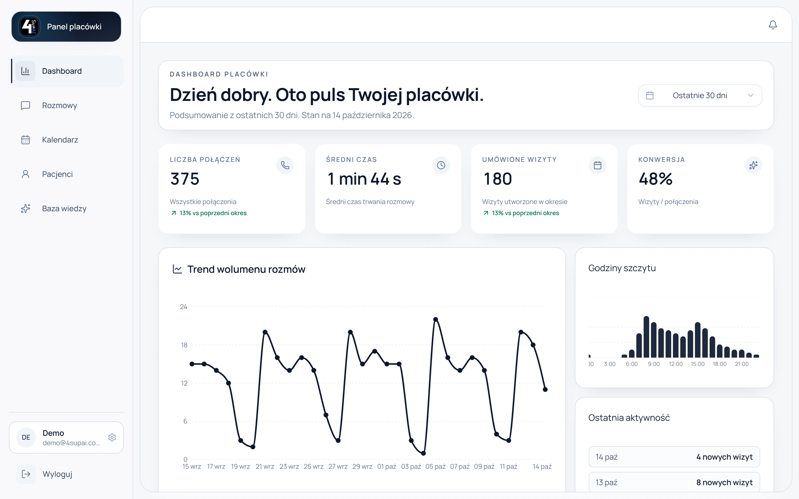Click the trend arrow in Umówione wizyty card
The height and width of the screenshot is (499, 799).
(x=486, y=213)
